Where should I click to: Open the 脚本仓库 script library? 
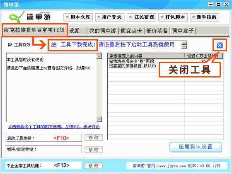(x=78, y=17)
